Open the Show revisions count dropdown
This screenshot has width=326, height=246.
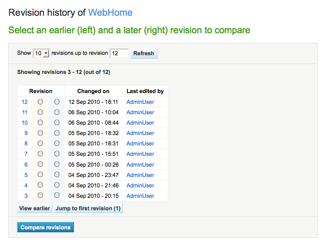(41, 53)
